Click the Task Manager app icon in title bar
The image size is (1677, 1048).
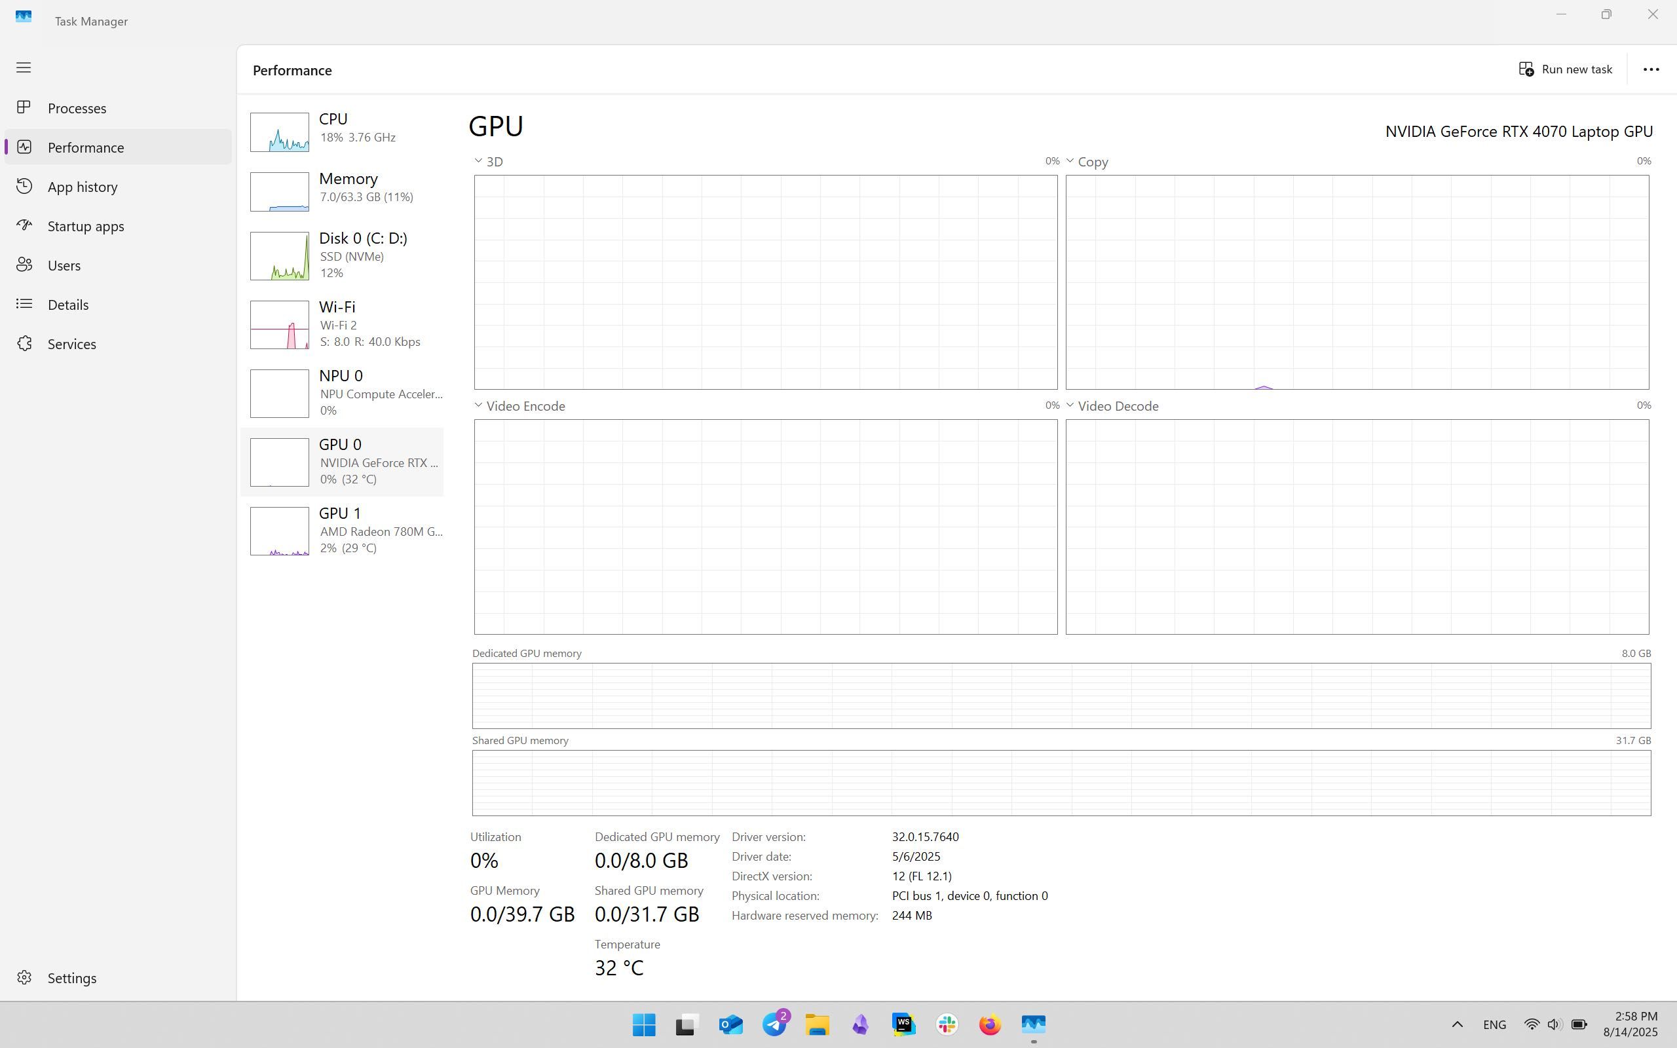(x=24, y=16)
